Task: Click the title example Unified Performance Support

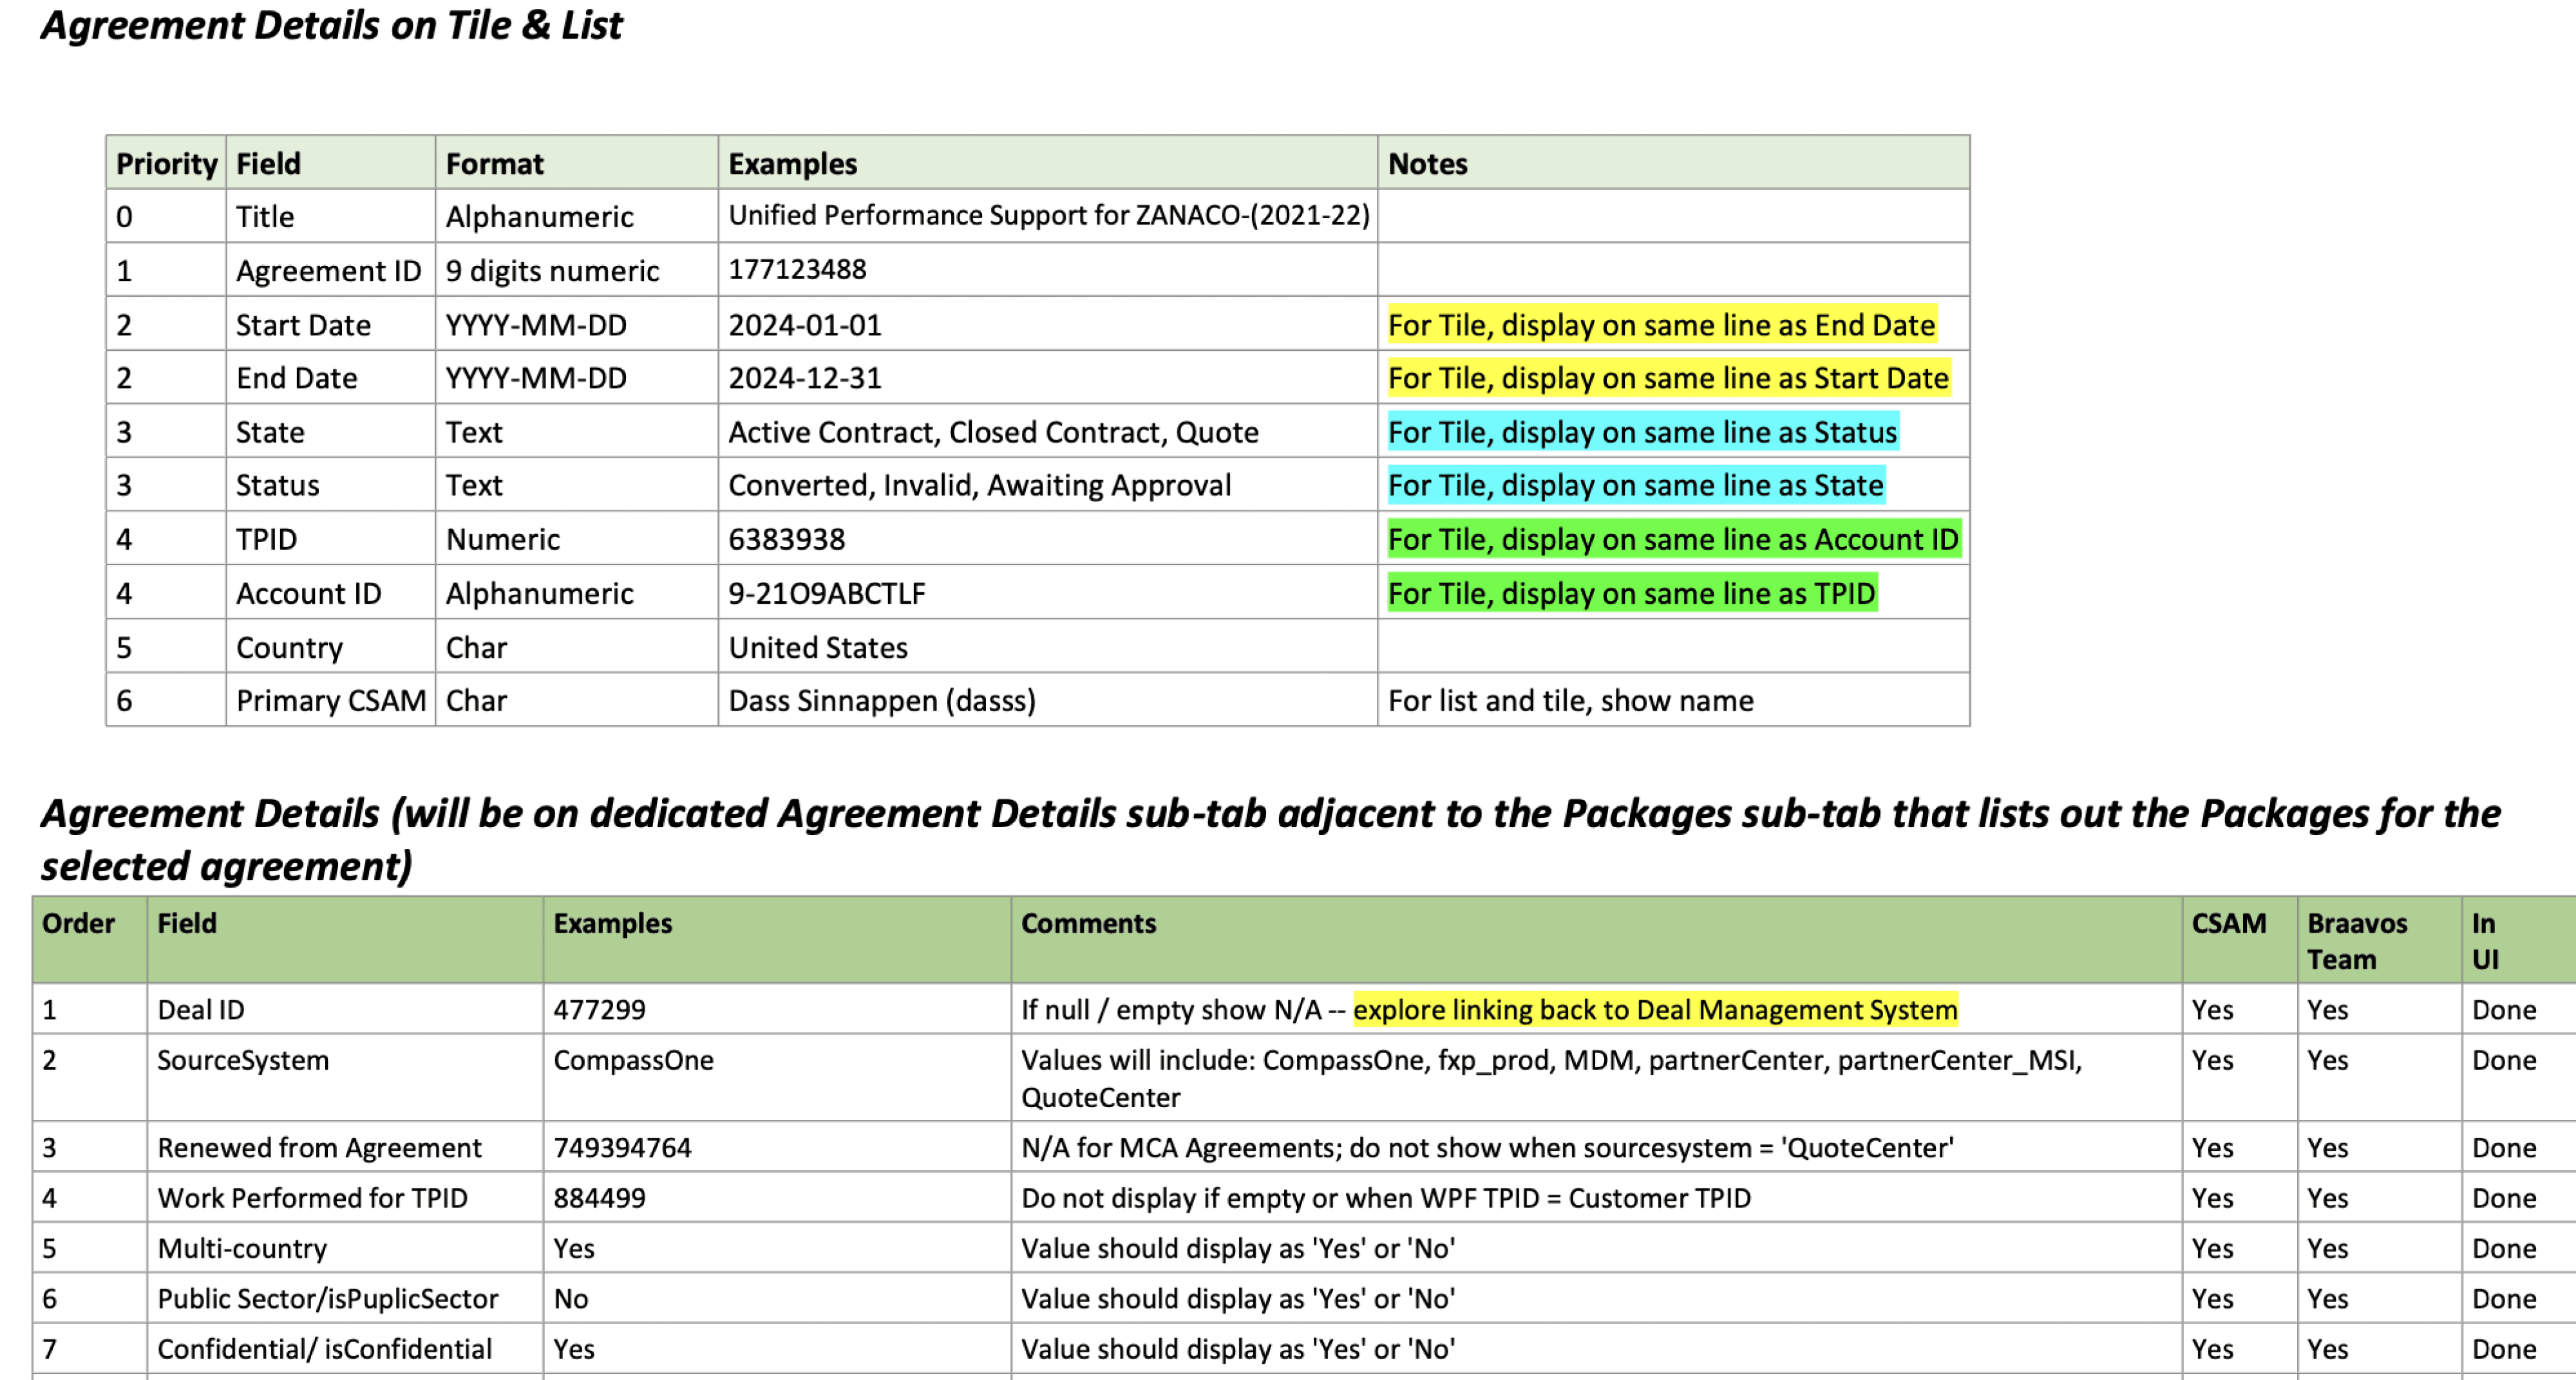Action: click(1048, 216)
